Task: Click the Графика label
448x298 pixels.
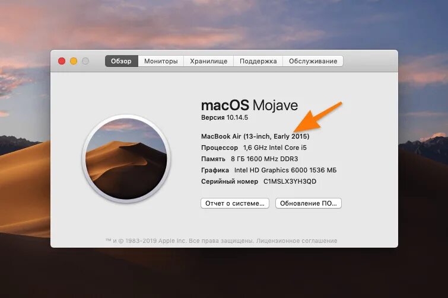Action: pos(215,170)
